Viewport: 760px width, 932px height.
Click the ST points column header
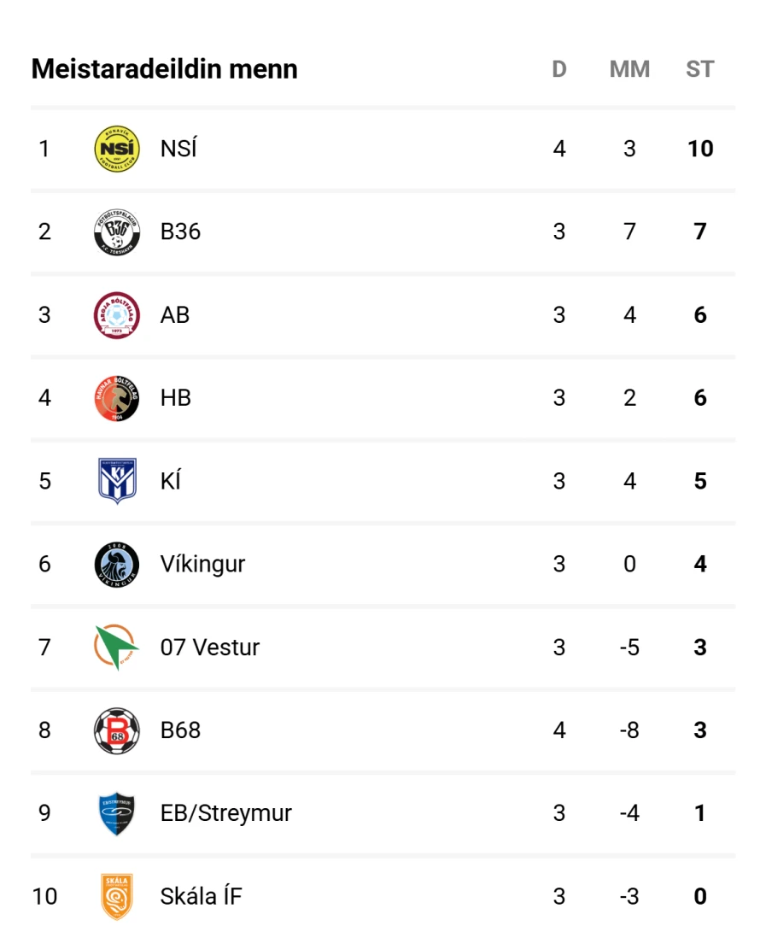[x=699, y=69]
